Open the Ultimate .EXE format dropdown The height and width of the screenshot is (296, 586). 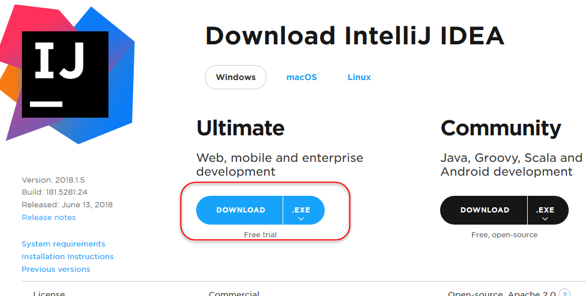304,210
